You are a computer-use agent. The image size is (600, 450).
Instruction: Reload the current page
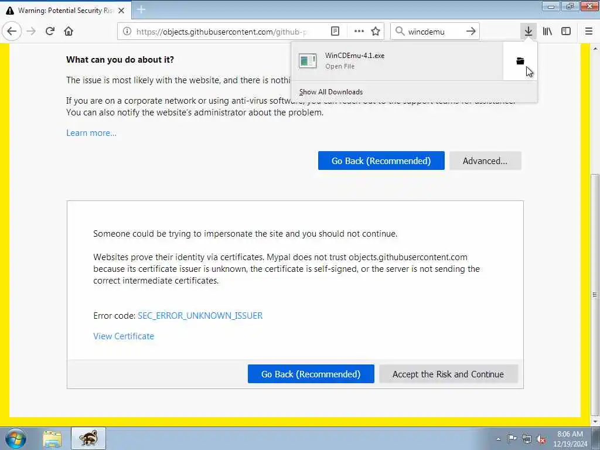(x=50, y=32)
